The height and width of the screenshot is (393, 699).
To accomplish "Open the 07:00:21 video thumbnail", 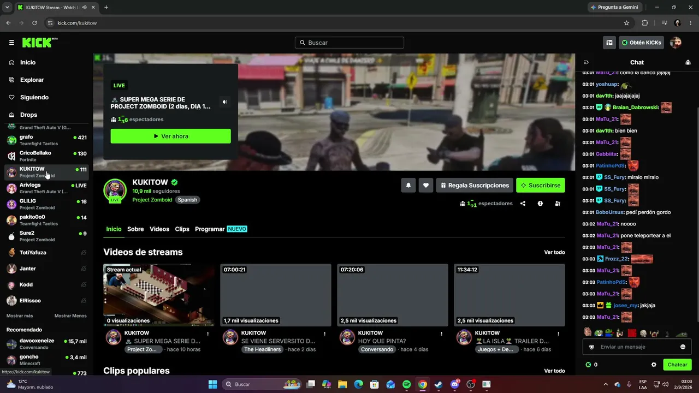I will pyautogui.click(x=275, y=295).
